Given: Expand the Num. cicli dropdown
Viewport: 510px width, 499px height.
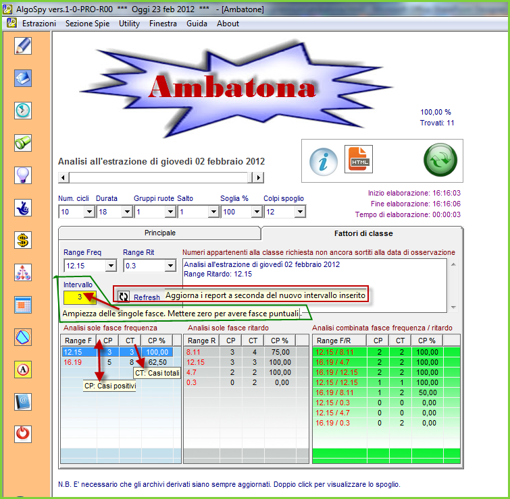Looking at the screenshot, I should (x=88, y=212).
